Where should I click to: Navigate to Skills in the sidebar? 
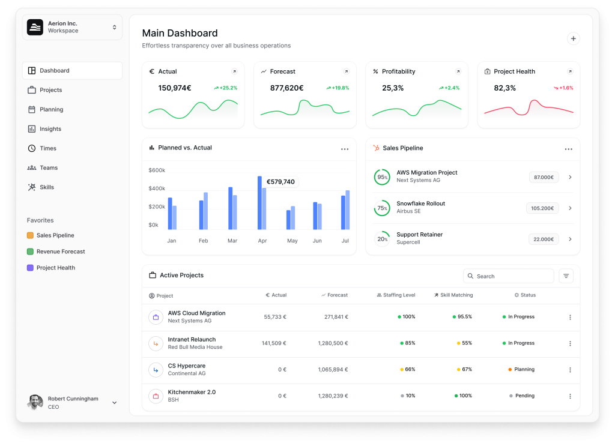[x=47, y=187]
